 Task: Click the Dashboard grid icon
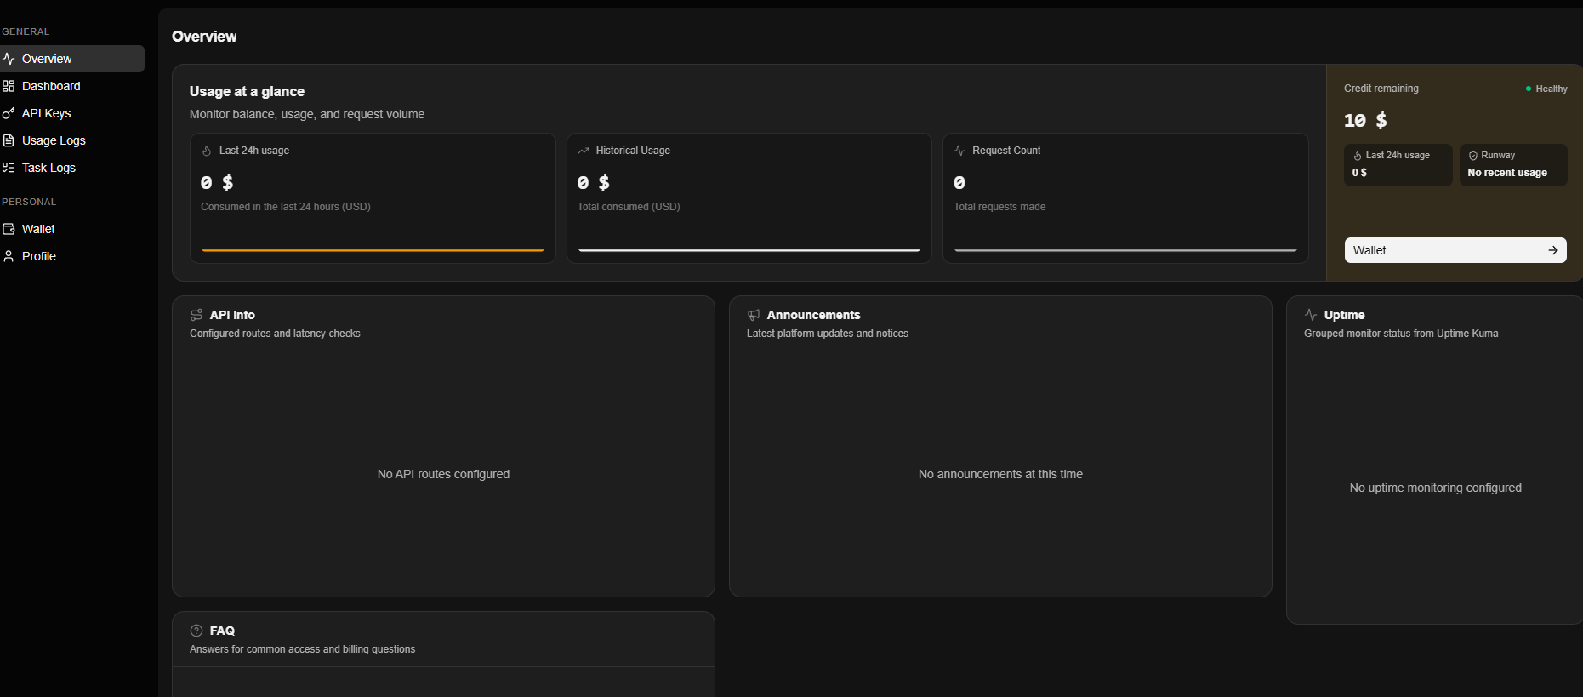click(x=9, y=86)
